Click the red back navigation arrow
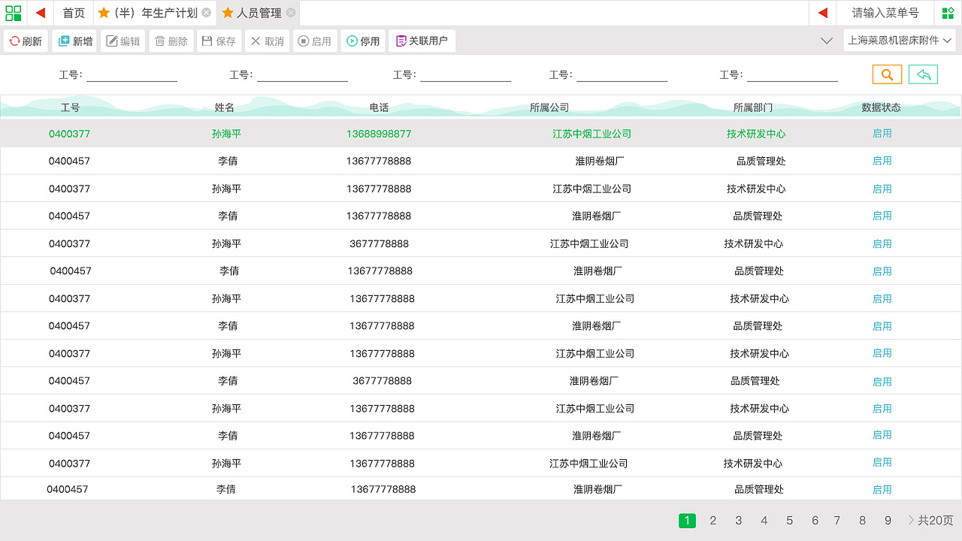962x541 pixels. pos(40,12)
